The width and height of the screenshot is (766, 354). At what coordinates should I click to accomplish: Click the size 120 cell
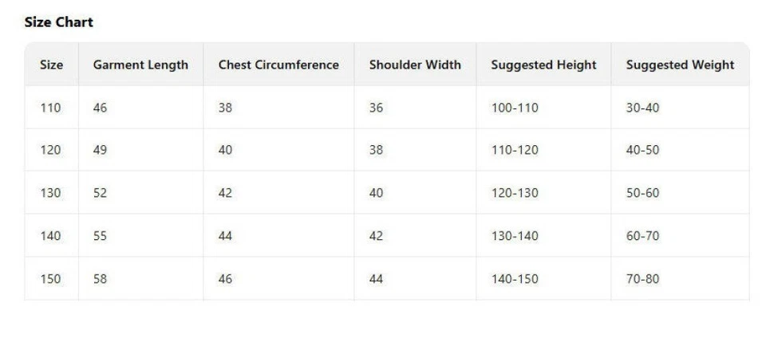pos(50,150)
